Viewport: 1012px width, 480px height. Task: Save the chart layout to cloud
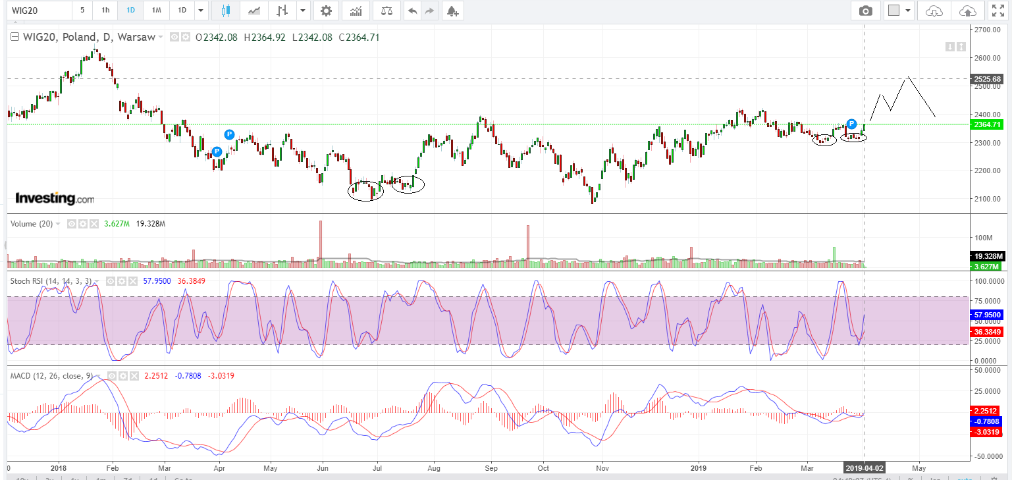point(968,11)
